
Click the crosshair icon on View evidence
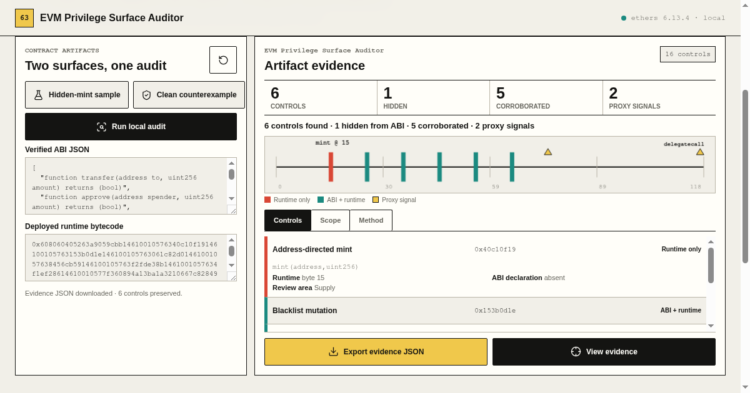[576, 352]
